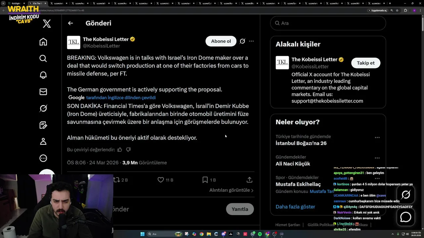Screen dimensions: 424x238
Task: Open floating chat bubble button
Action: [406, 217]
